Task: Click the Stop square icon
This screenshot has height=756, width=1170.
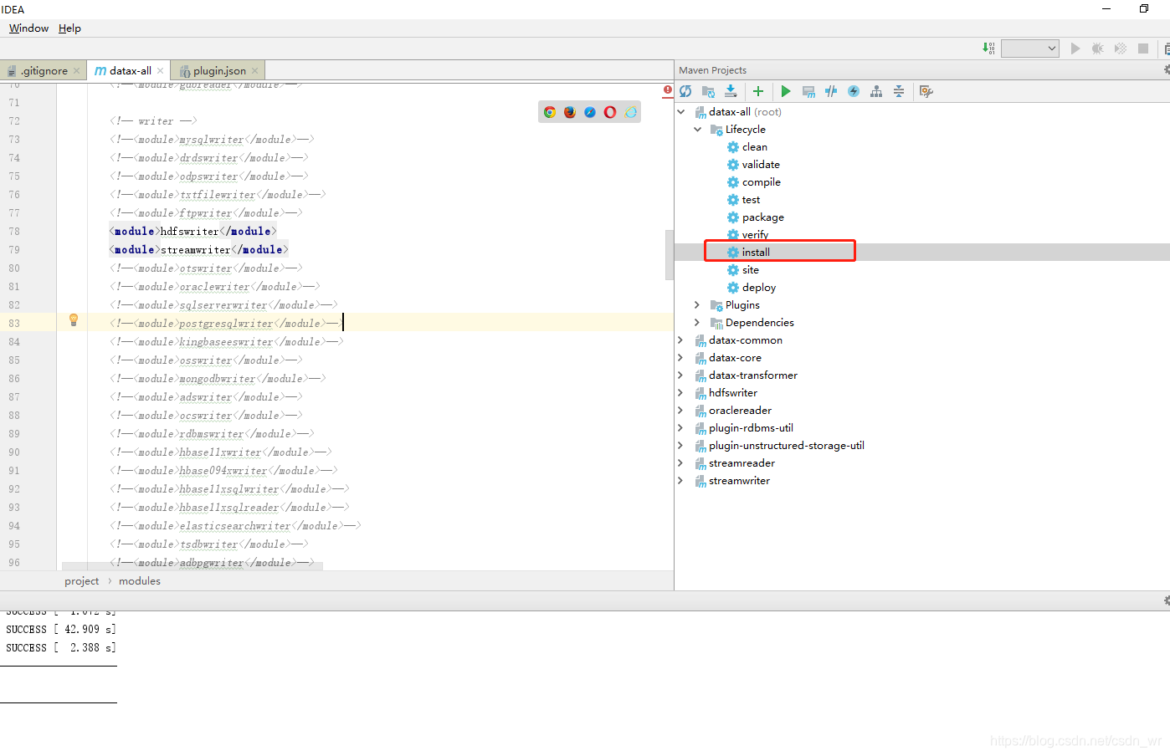Action: 1143,49
